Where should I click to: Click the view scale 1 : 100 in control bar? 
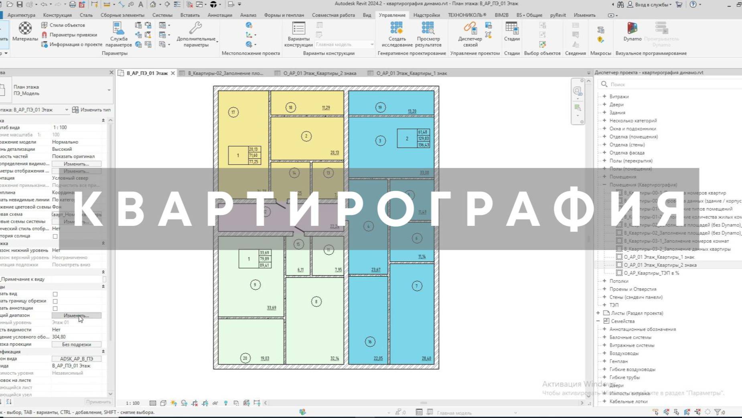[133, 403]
